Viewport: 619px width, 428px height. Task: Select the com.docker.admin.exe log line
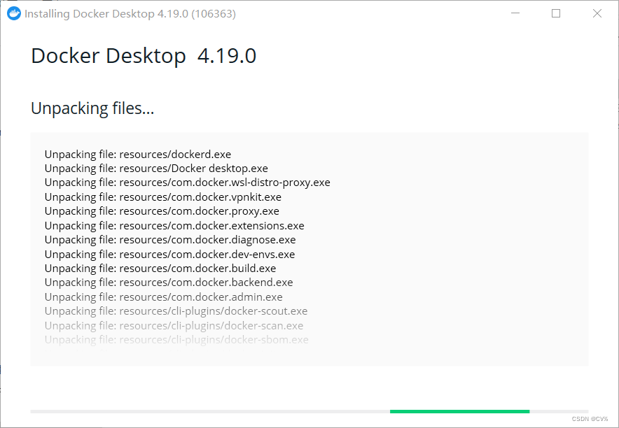coord(163,297)
